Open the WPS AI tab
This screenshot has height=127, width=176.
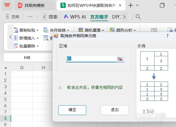click(75, 17)
